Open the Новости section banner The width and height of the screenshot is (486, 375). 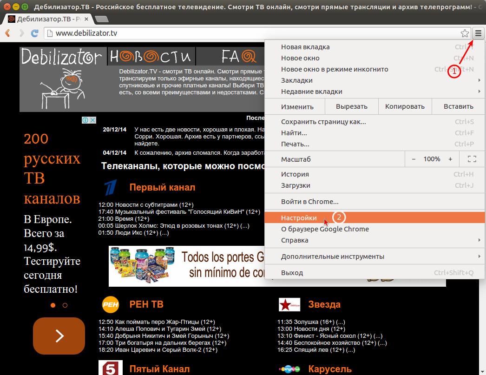pyautogui.click(x=151, y=56)
